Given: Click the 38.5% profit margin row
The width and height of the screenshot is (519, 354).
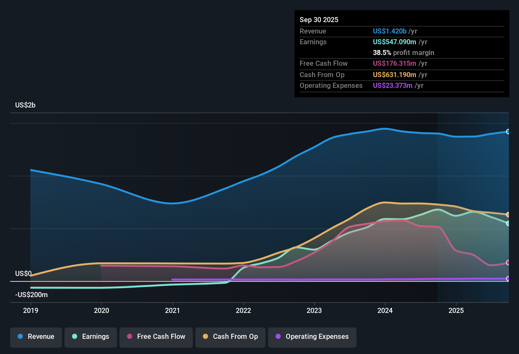Looking at the screenshot, I should point(404,53).
